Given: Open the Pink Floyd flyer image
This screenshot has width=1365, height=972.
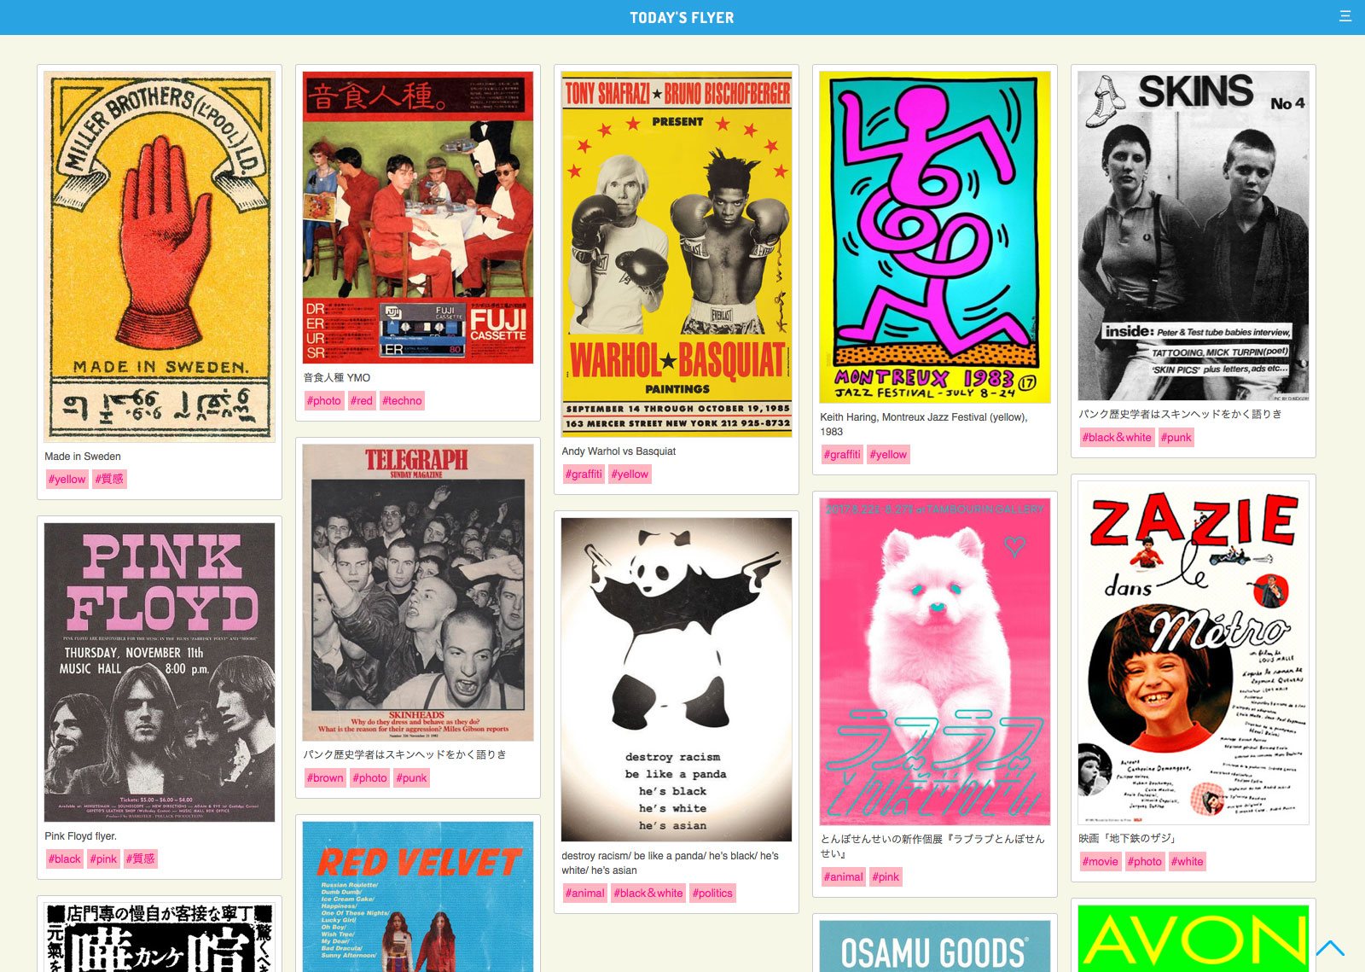Looking at the screenshot, I should (x=160, y=672).
